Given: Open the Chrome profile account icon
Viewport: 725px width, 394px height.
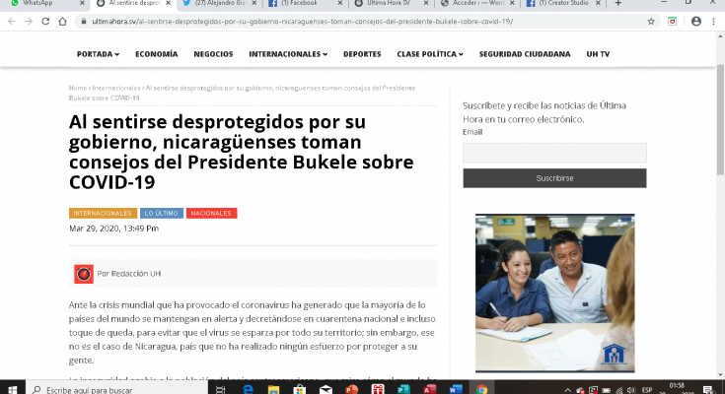Looking at the screenshot, I should pos(695,22).
